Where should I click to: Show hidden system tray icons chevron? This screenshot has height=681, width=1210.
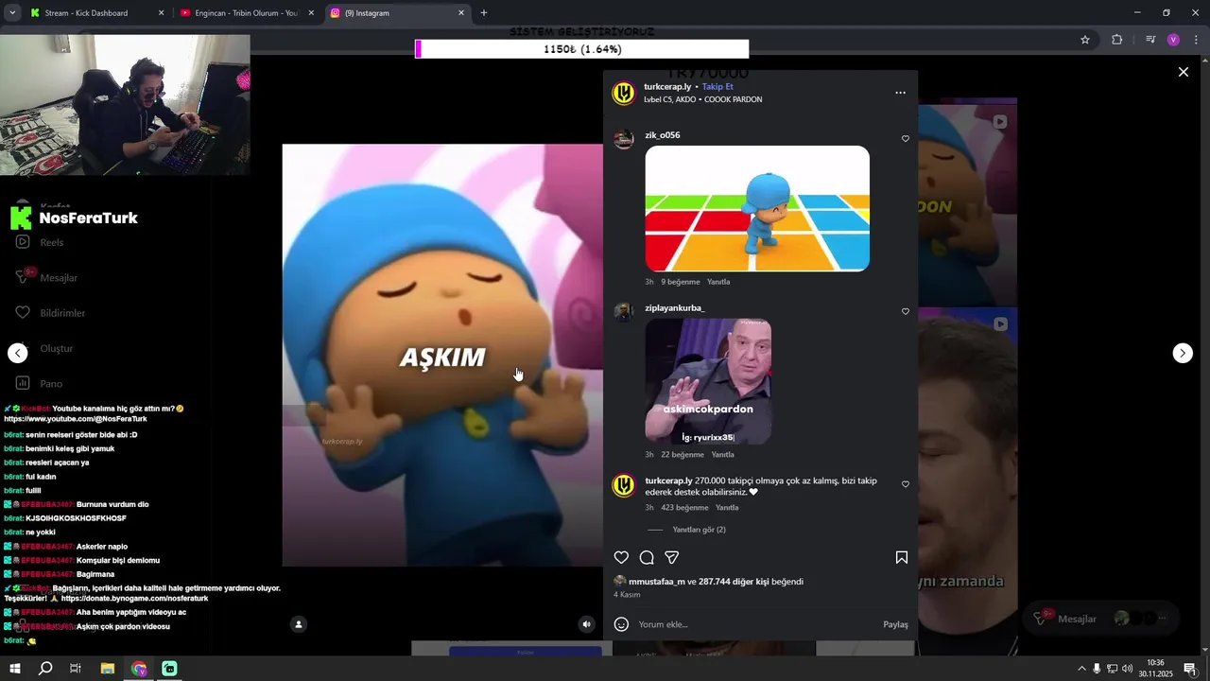point(1081,669)
